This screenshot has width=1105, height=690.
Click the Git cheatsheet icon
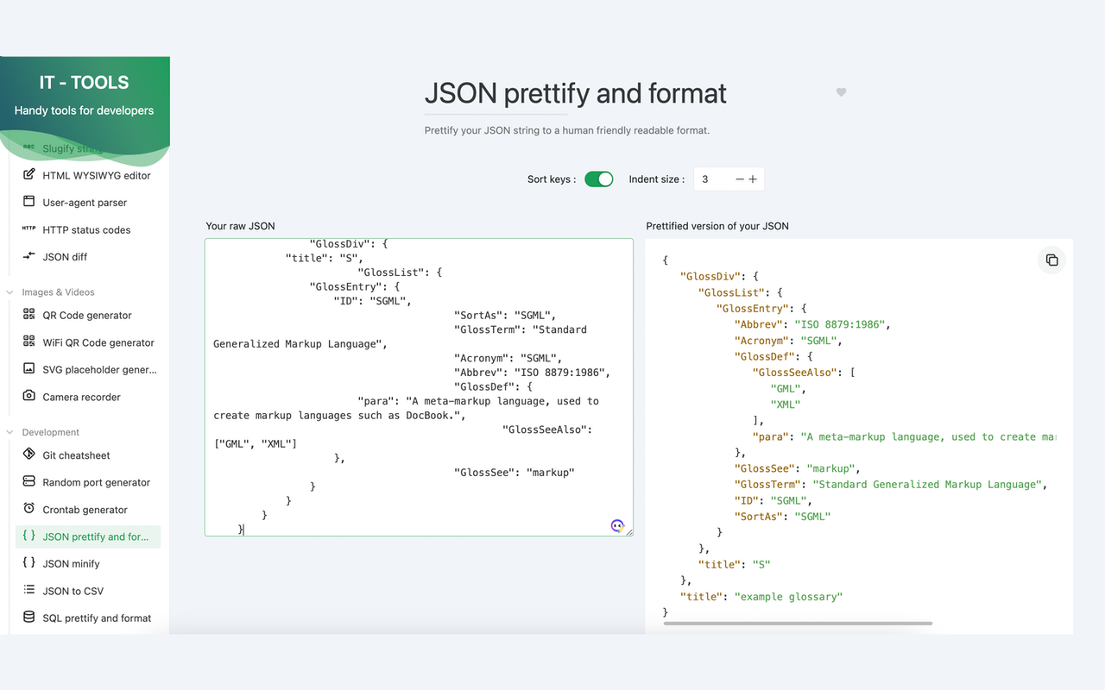coord(28,455)
